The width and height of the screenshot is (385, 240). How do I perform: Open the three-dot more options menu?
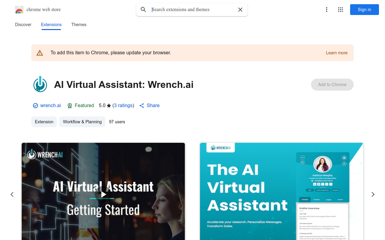(327, 10)
